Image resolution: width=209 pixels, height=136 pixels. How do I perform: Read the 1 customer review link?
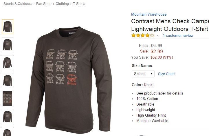click(x=178, y=35)
